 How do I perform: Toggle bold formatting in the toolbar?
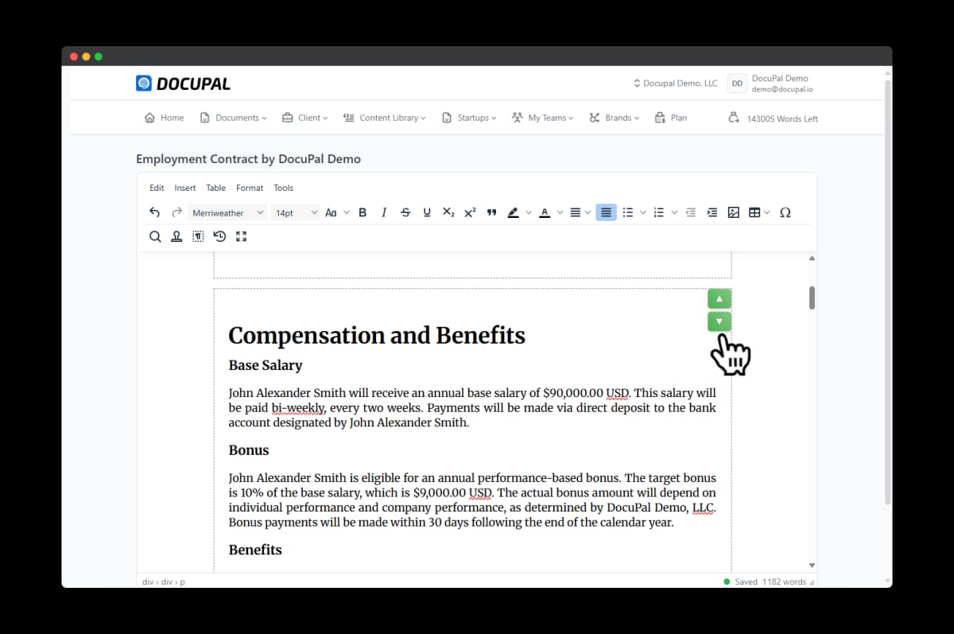point(363,212)
